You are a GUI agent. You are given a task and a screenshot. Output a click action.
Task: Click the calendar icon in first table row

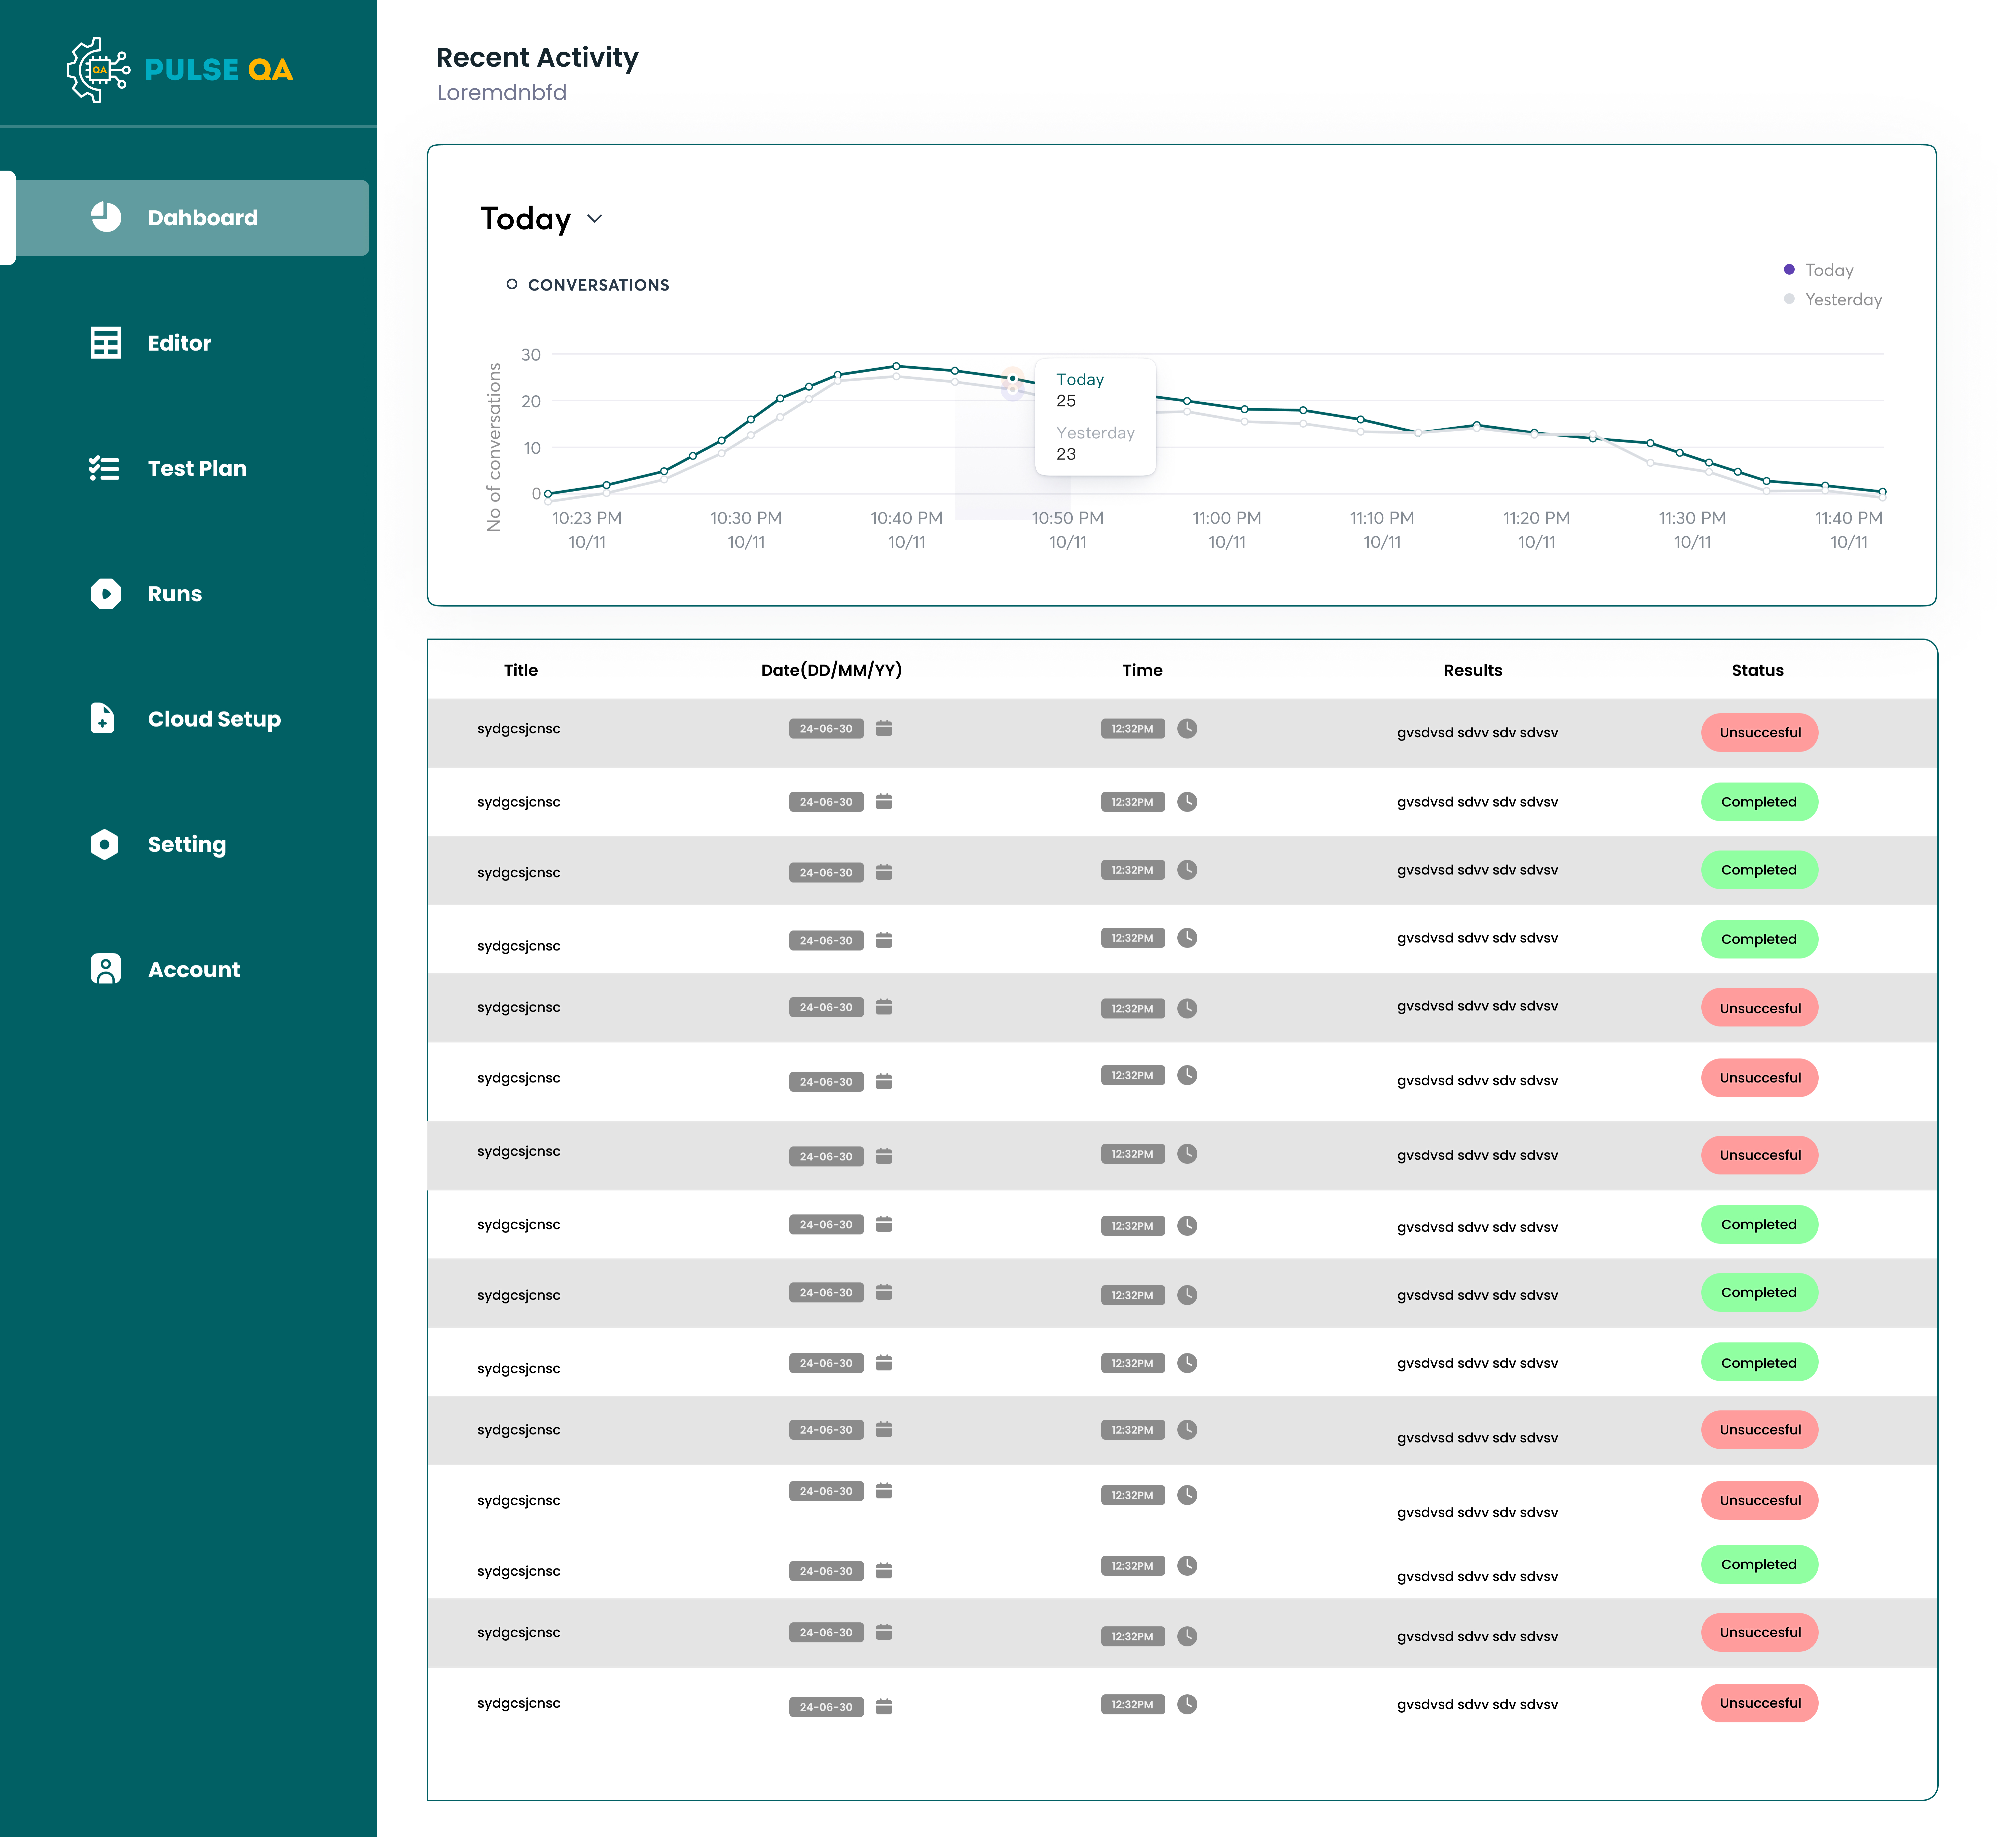[x=884, y=728]
